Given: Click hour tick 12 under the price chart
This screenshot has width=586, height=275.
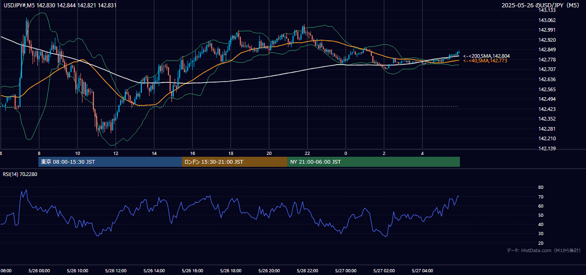Looking at the screenshot, I should click(116, 153).
